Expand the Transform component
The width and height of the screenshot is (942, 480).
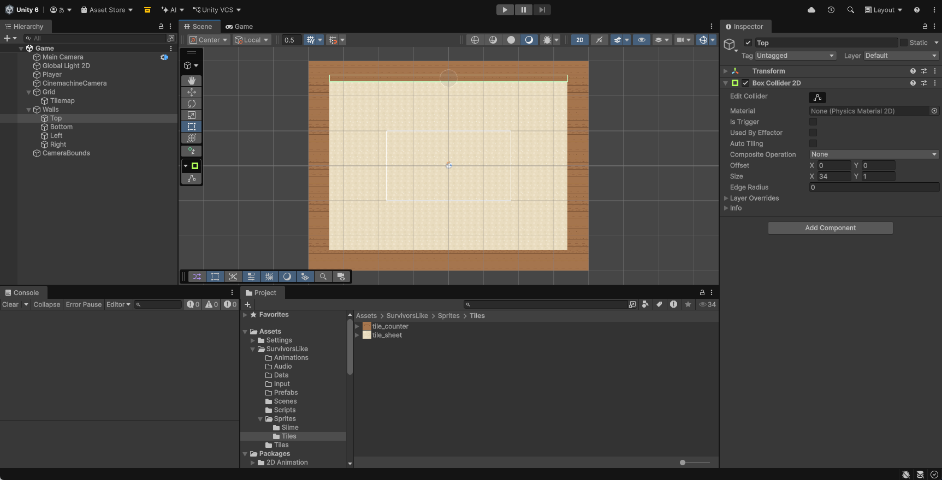[726, 71]
